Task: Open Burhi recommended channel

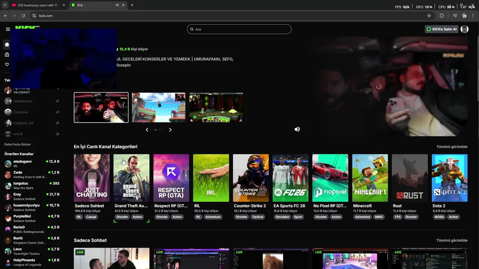Action: pos(32,240)
